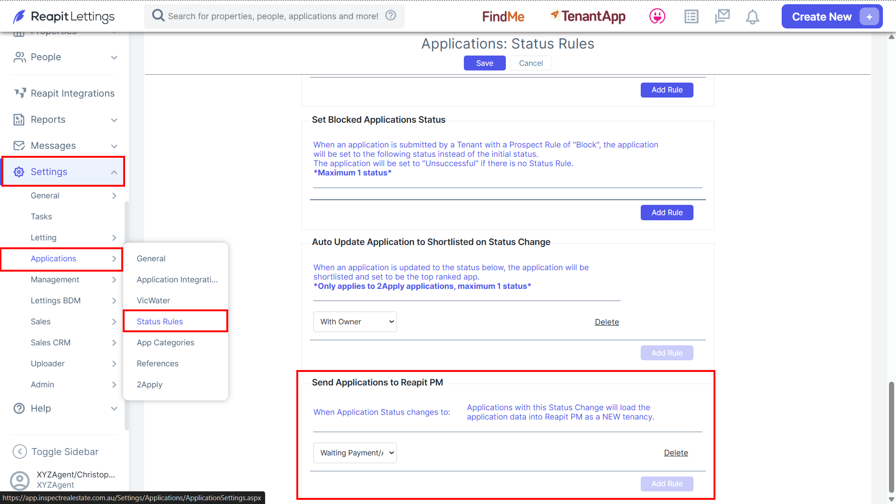
Task: Open the notifications bell icon
Action: pyautogui.click(x=752, y=17)
